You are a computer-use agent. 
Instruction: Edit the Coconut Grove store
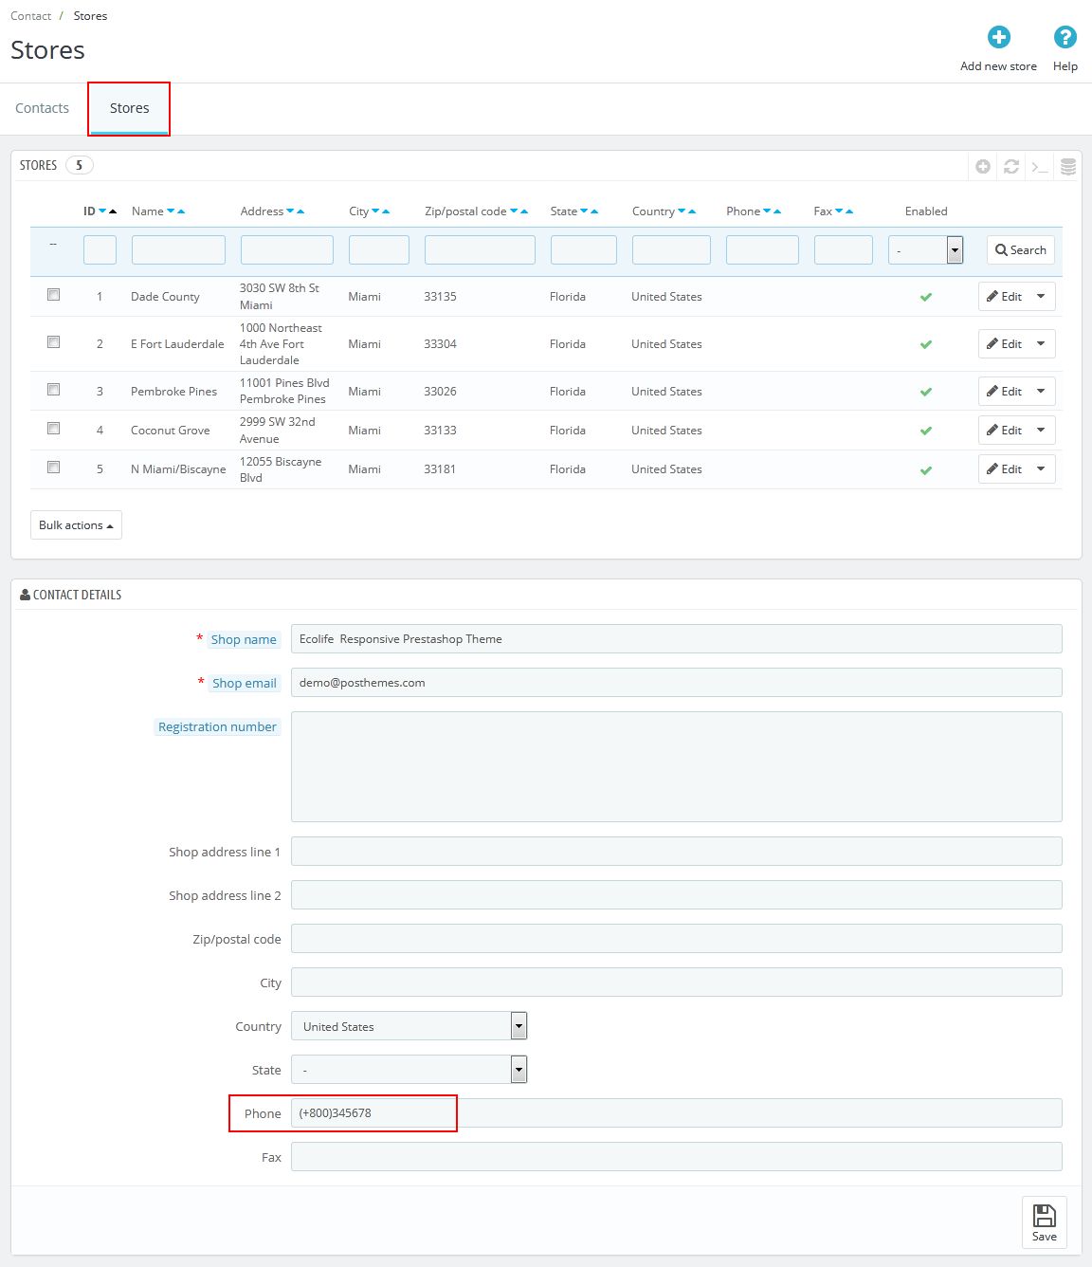tap(1004, 431)
